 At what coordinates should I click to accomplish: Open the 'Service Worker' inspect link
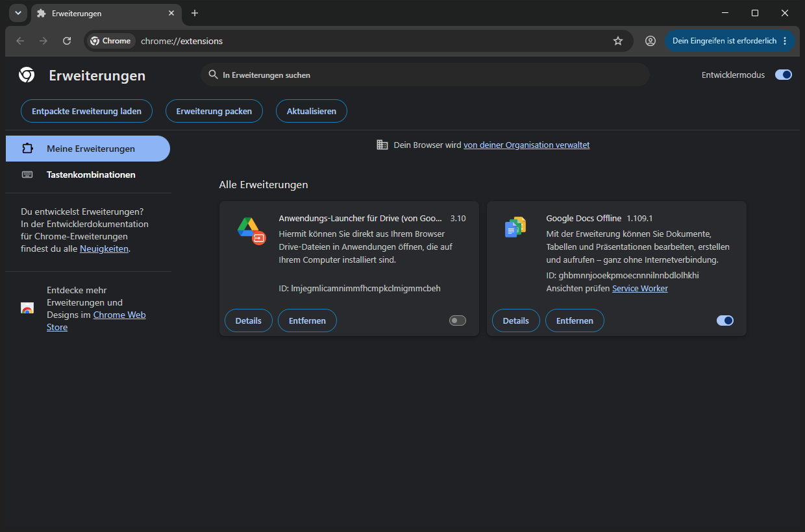coord(640,288)
